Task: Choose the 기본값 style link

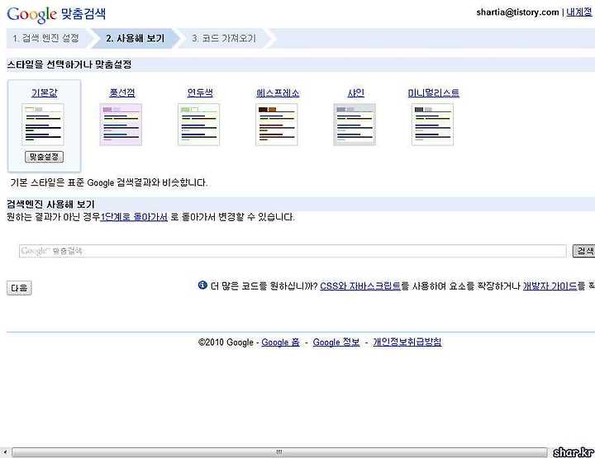Action: tap(44, 92)
